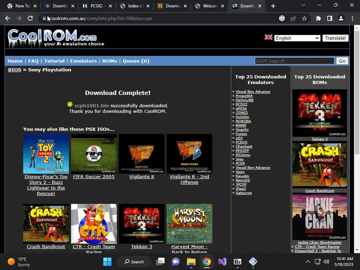Close the PCSX2 tab
Viewport: 360px width, 270px height.
[x=110, y=6]
